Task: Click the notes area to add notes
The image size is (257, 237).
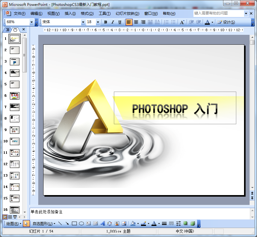Action: (x=140, y=213)
